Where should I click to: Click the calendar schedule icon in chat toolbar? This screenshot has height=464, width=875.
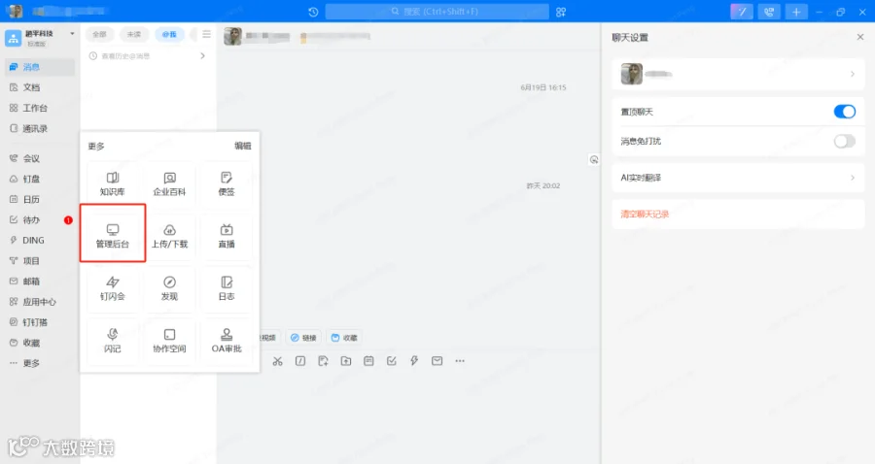point(368,361)
